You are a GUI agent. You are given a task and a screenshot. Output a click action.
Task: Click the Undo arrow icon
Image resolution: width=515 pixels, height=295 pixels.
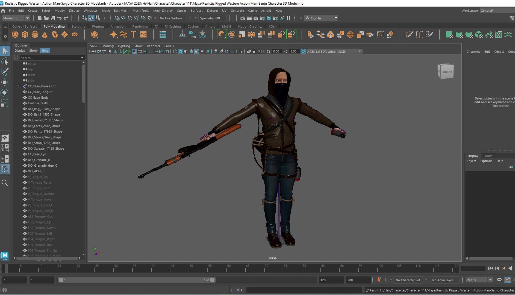tap(59, 18)
